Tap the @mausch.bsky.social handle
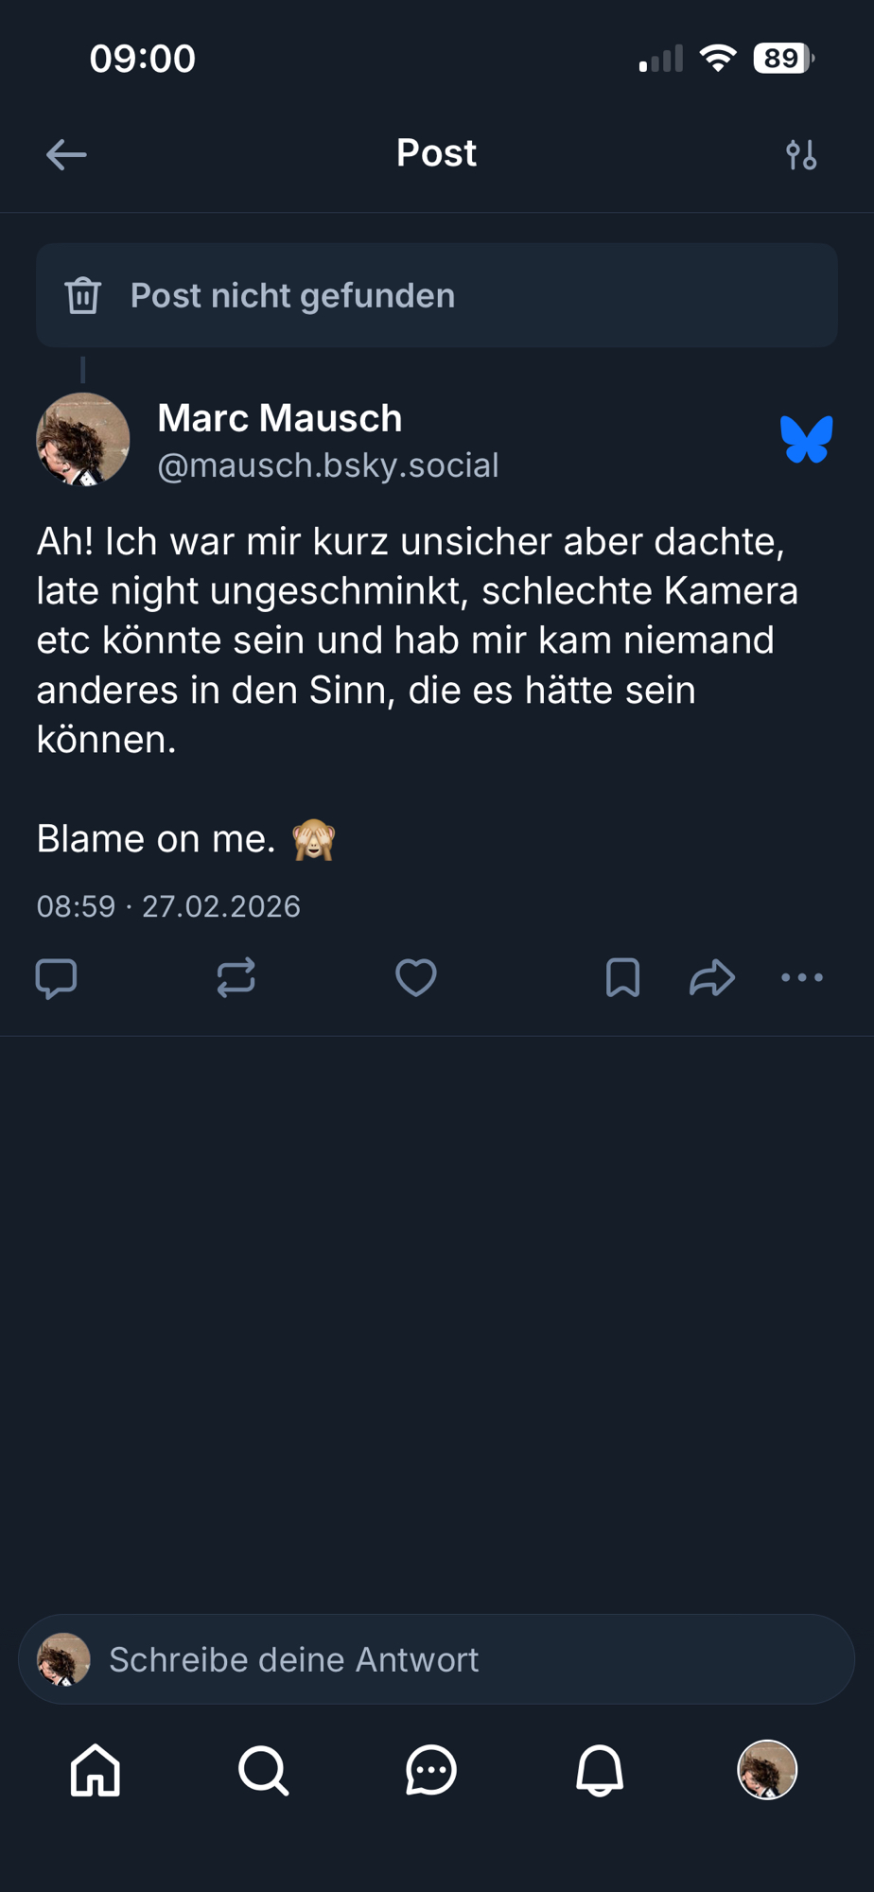Screen dimensions: 874x1892 (328, 465)
